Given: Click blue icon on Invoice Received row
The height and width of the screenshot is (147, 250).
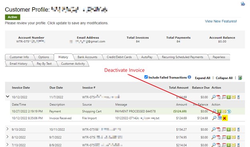Looking at the screenshot, I should 220,118.
